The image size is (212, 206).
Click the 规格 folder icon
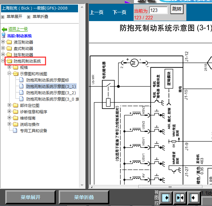pyautogui.click(x=15, y=67)
